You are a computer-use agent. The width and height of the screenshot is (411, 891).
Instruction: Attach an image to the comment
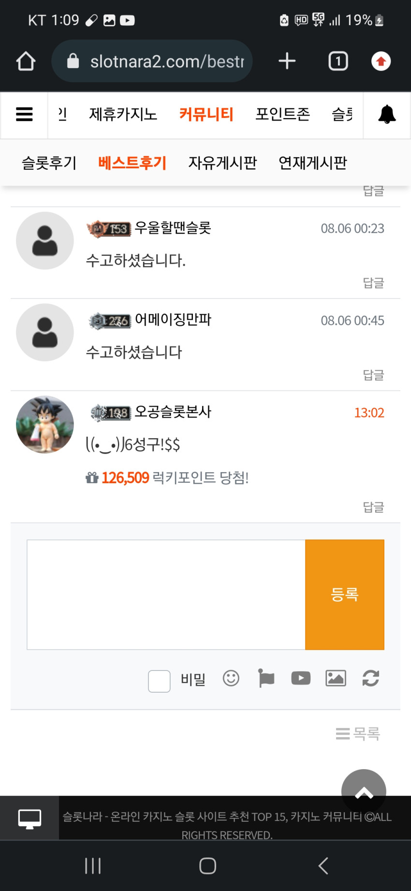pos(336,678)
